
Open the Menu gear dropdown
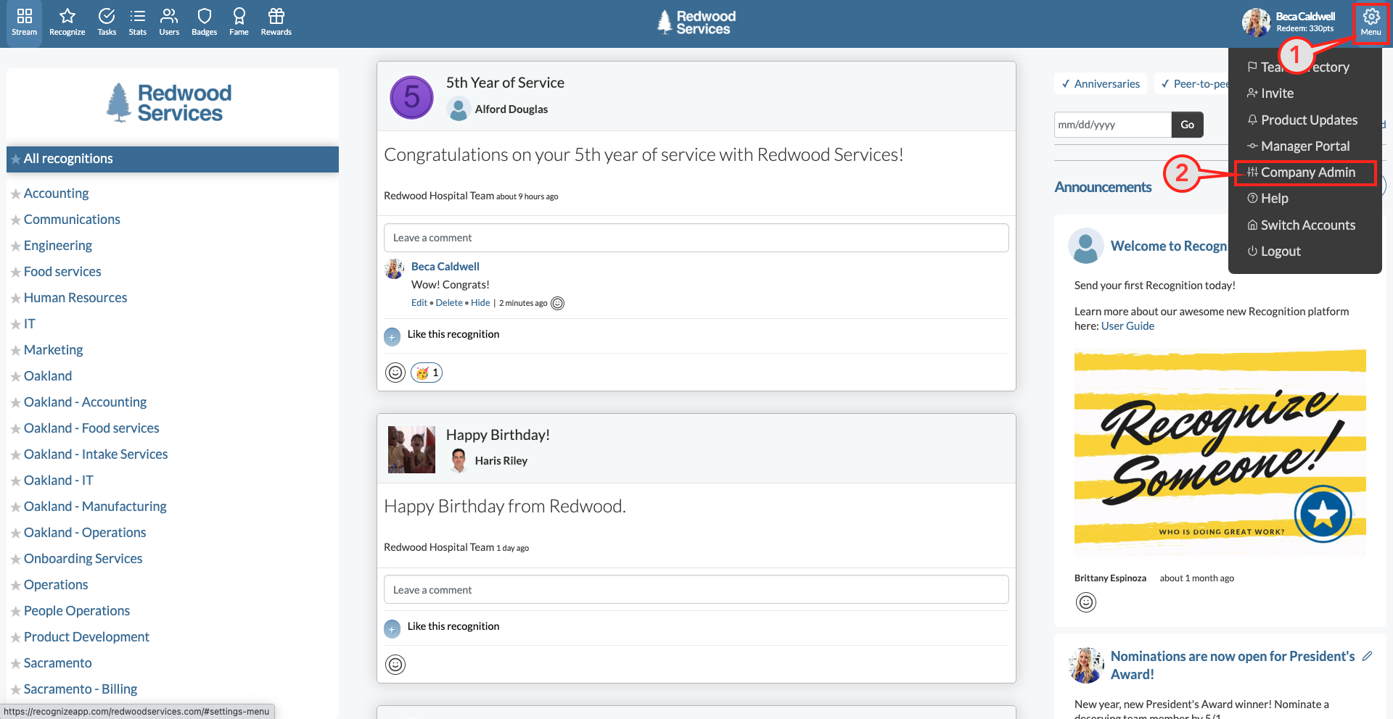tap(1371, 22)
